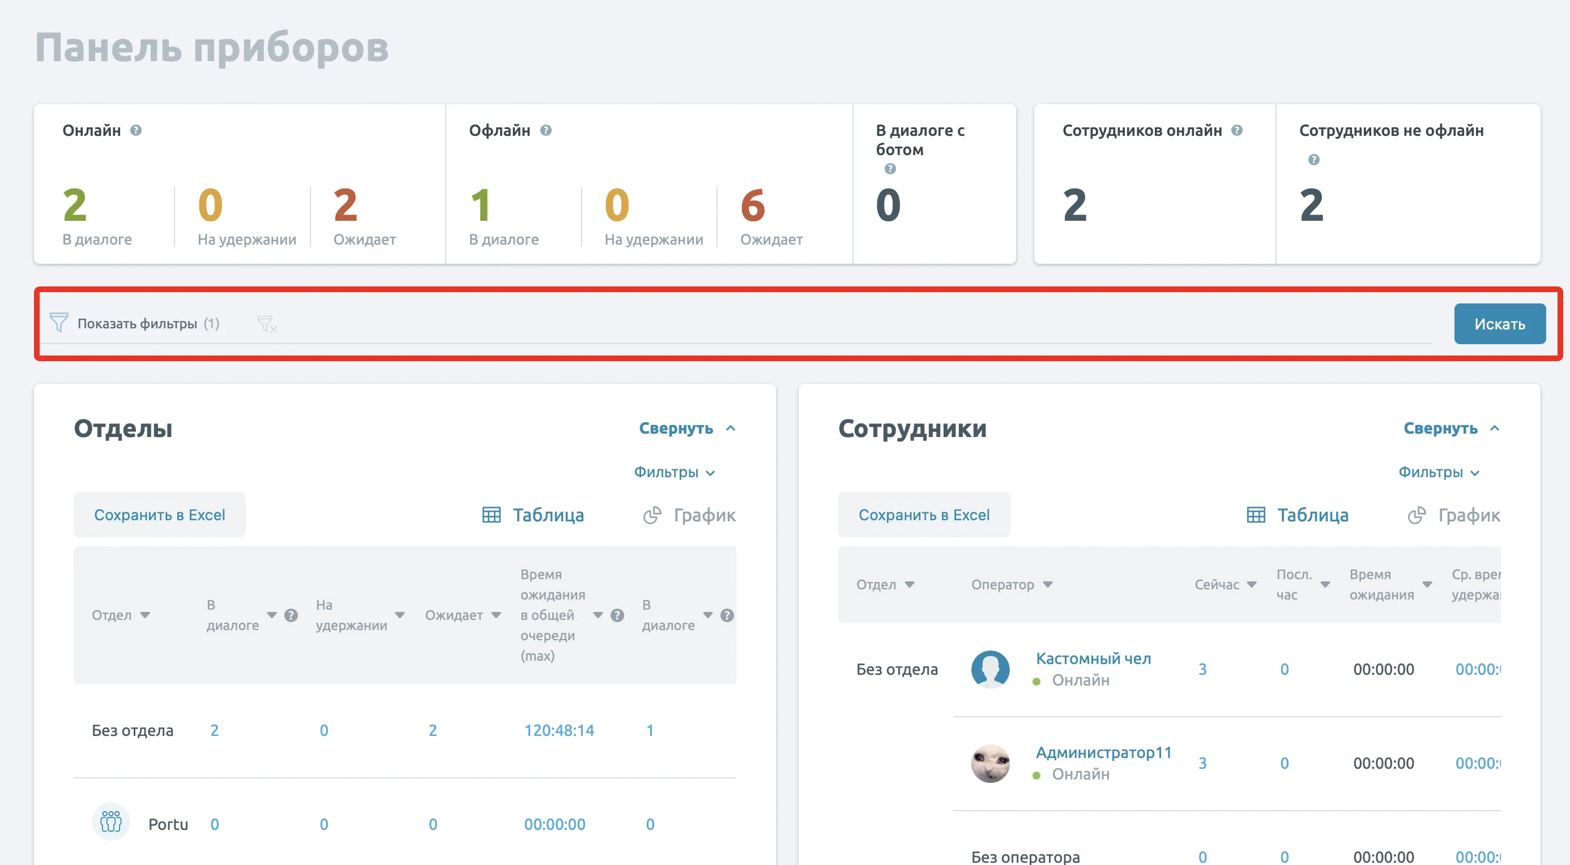Collapse the Отделы panel with Свернуть

687,428
